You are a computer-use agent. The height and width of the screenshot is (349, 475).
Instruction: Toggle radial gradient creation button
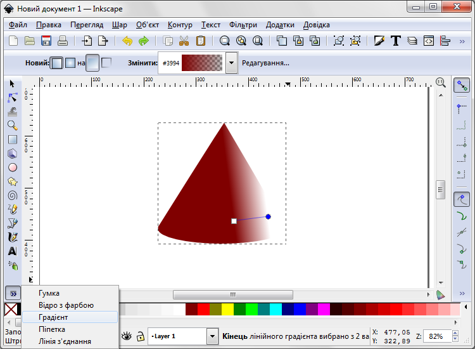pos(70,63)
